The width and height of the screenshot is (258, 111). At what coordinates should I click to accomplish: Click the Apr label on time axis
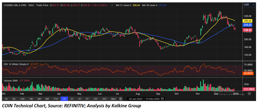point(59,94)
